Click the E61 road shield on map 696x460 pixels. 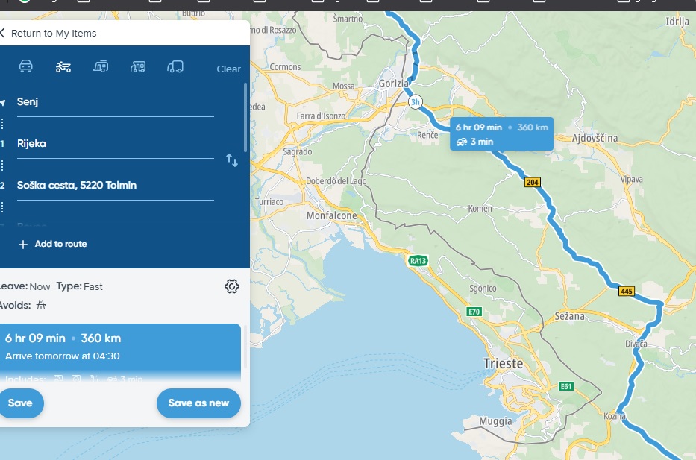(566, 386)
